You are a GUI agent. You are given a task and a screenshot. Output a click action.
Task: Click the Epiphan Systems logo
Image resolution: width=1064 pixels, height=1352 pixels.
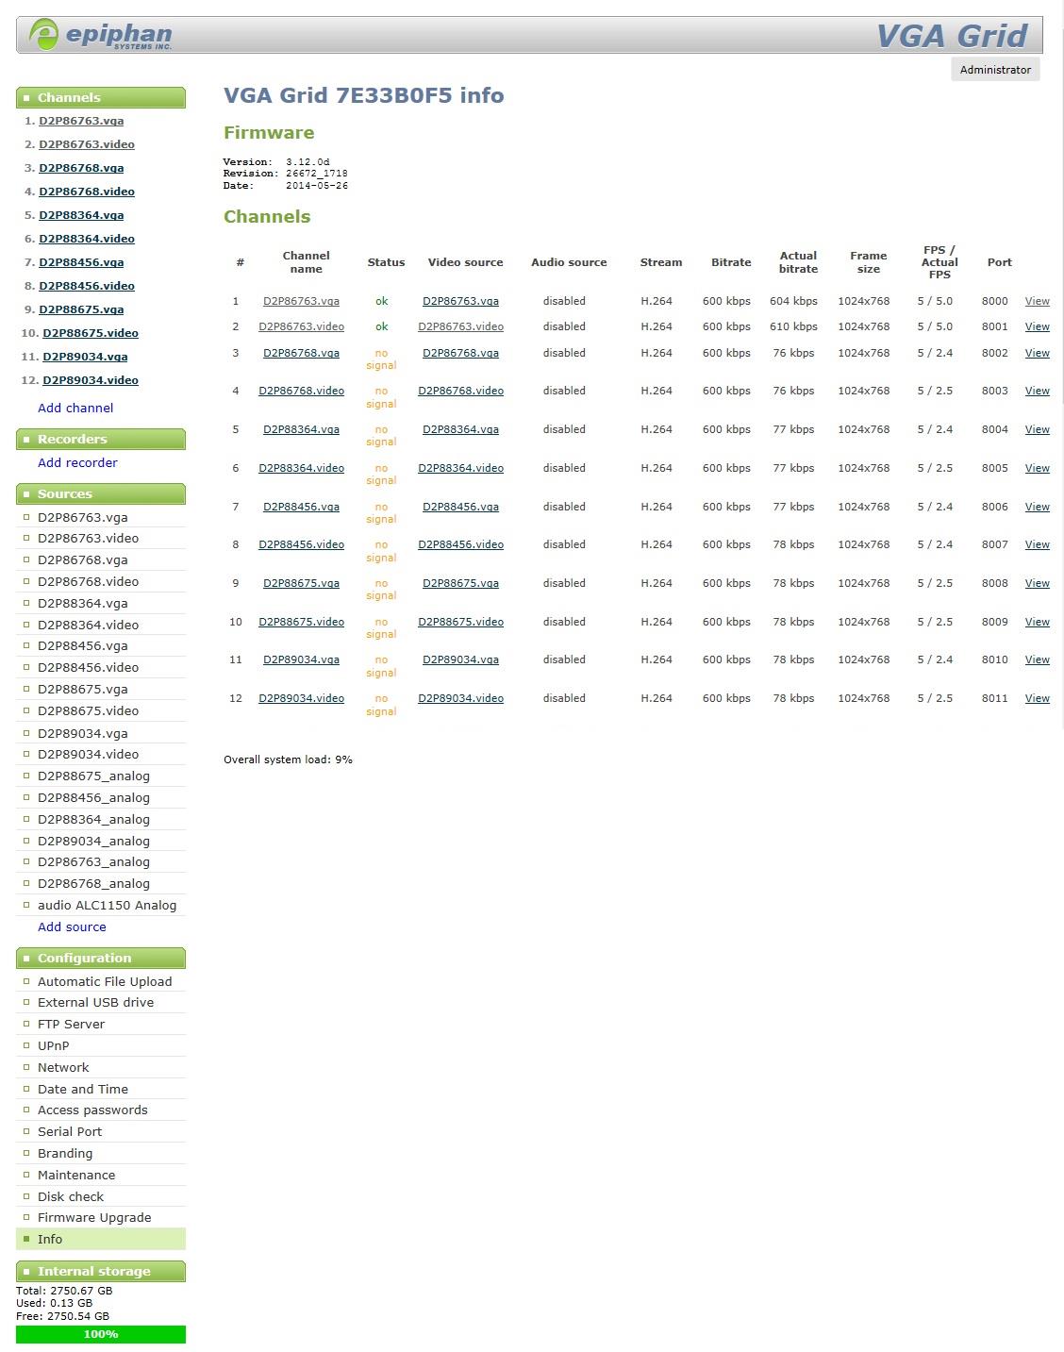point(101,35)
